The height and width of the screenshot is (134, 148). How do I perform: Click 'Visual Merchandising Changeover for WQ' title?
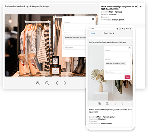121,8
